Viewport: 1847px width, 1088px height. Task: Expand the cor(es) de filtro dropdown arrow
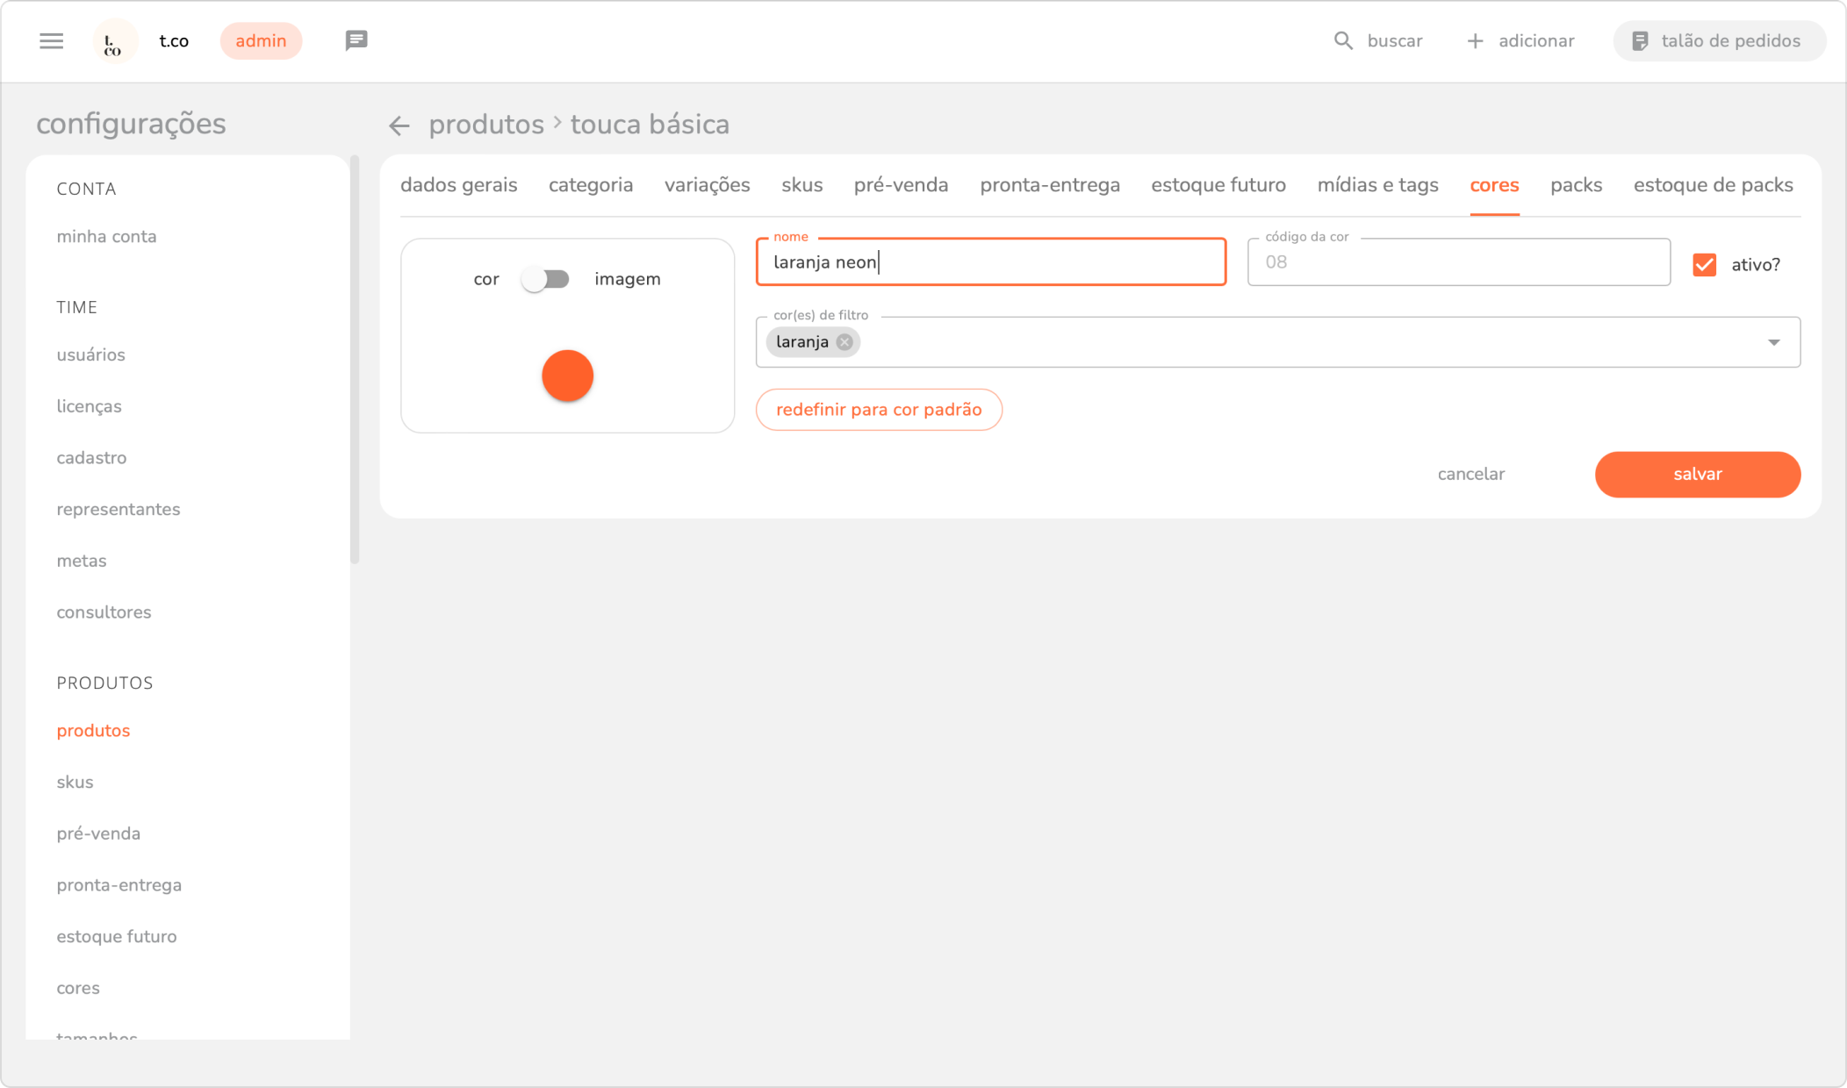coord(1773,342)
